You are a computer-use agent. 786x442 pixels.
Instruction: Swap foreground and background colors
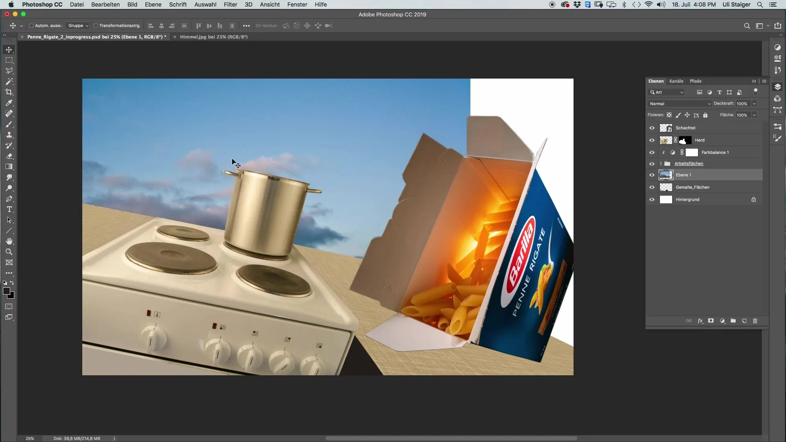[x=12, y=283]
